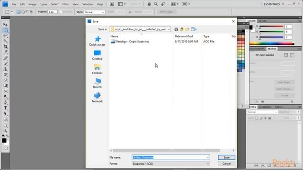Click the Refine Edge button
This screenshot has width=303, height=170.
pyautogui.click(x=166, y=12)
